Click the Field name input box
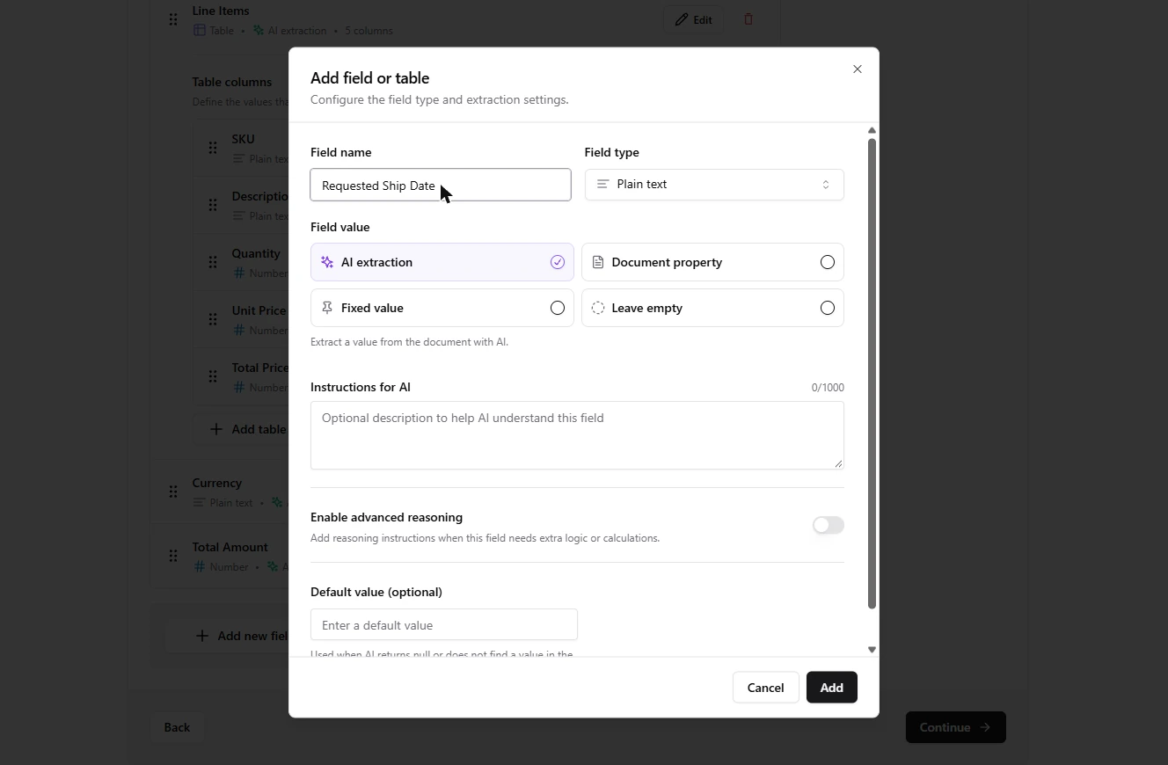Viewport: 1168px width, 765px height. 441,185
